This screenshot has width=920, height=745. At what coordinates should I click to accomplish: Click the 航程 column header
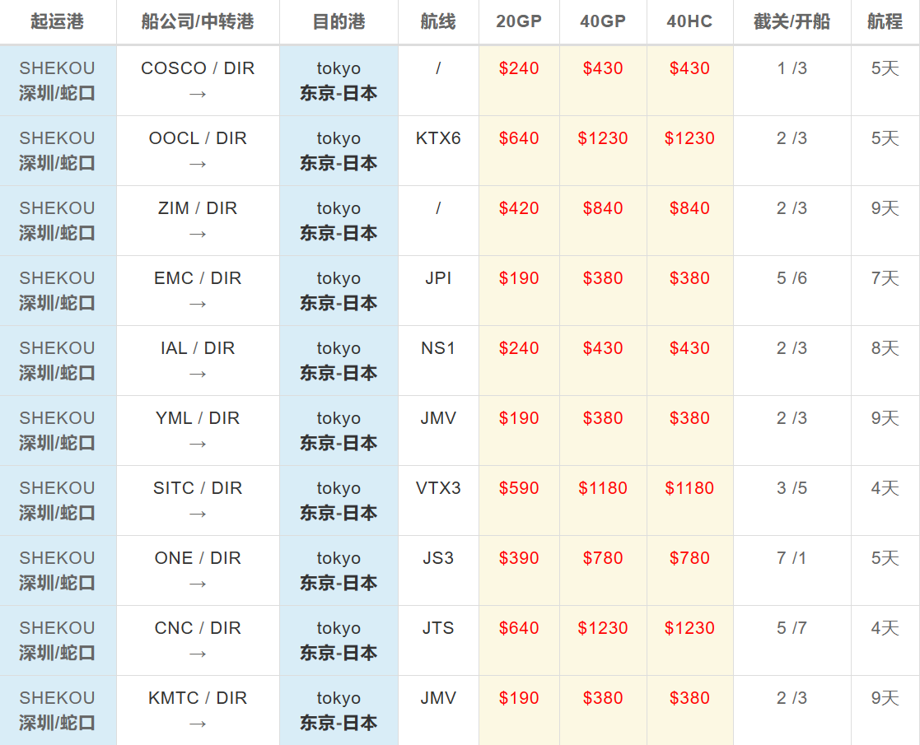[x=885, y=22]
